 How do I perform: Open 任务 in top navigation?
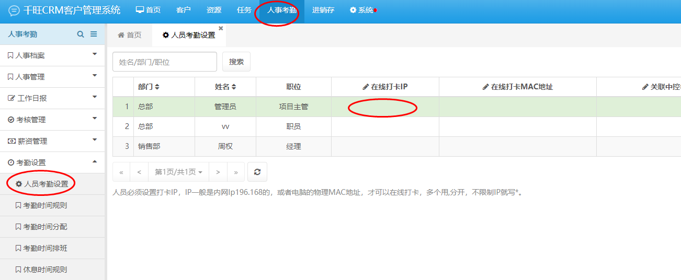(244, 10)
